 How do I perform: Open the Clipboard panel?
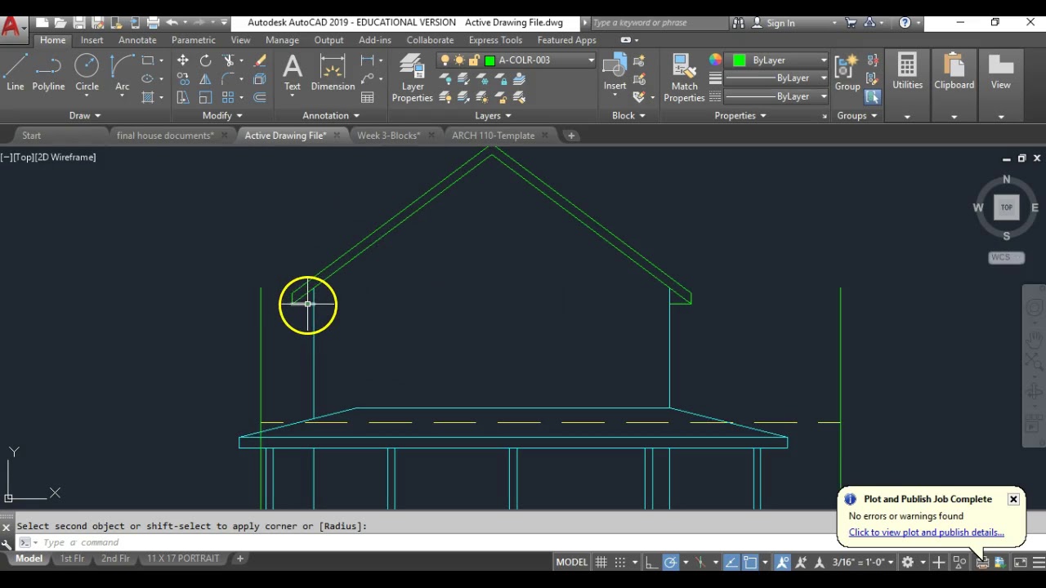click(954, 72)
